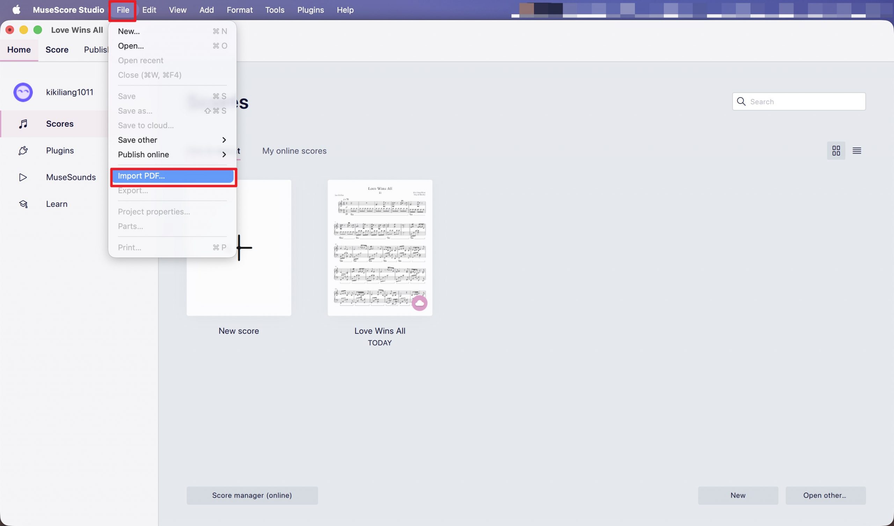Image resolution: width=894 pixels, height=526 pixels.
Task: Switch to the Home tab
Action: (19, 50)
